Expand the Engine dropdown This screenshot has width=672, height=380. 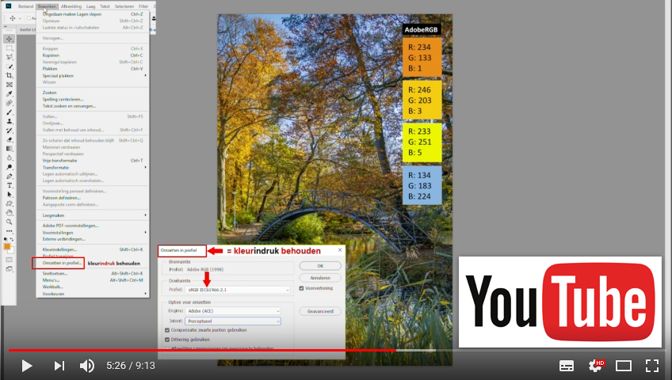233,312
